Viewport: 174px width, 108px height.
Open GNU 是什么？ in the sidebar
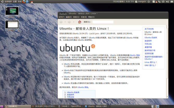pyautogui.click(x=150, y=65)
